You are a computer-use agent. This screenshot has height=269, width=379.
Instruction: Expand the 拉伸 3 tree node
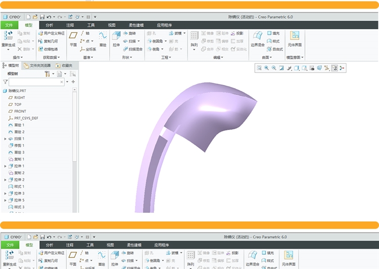5,194
